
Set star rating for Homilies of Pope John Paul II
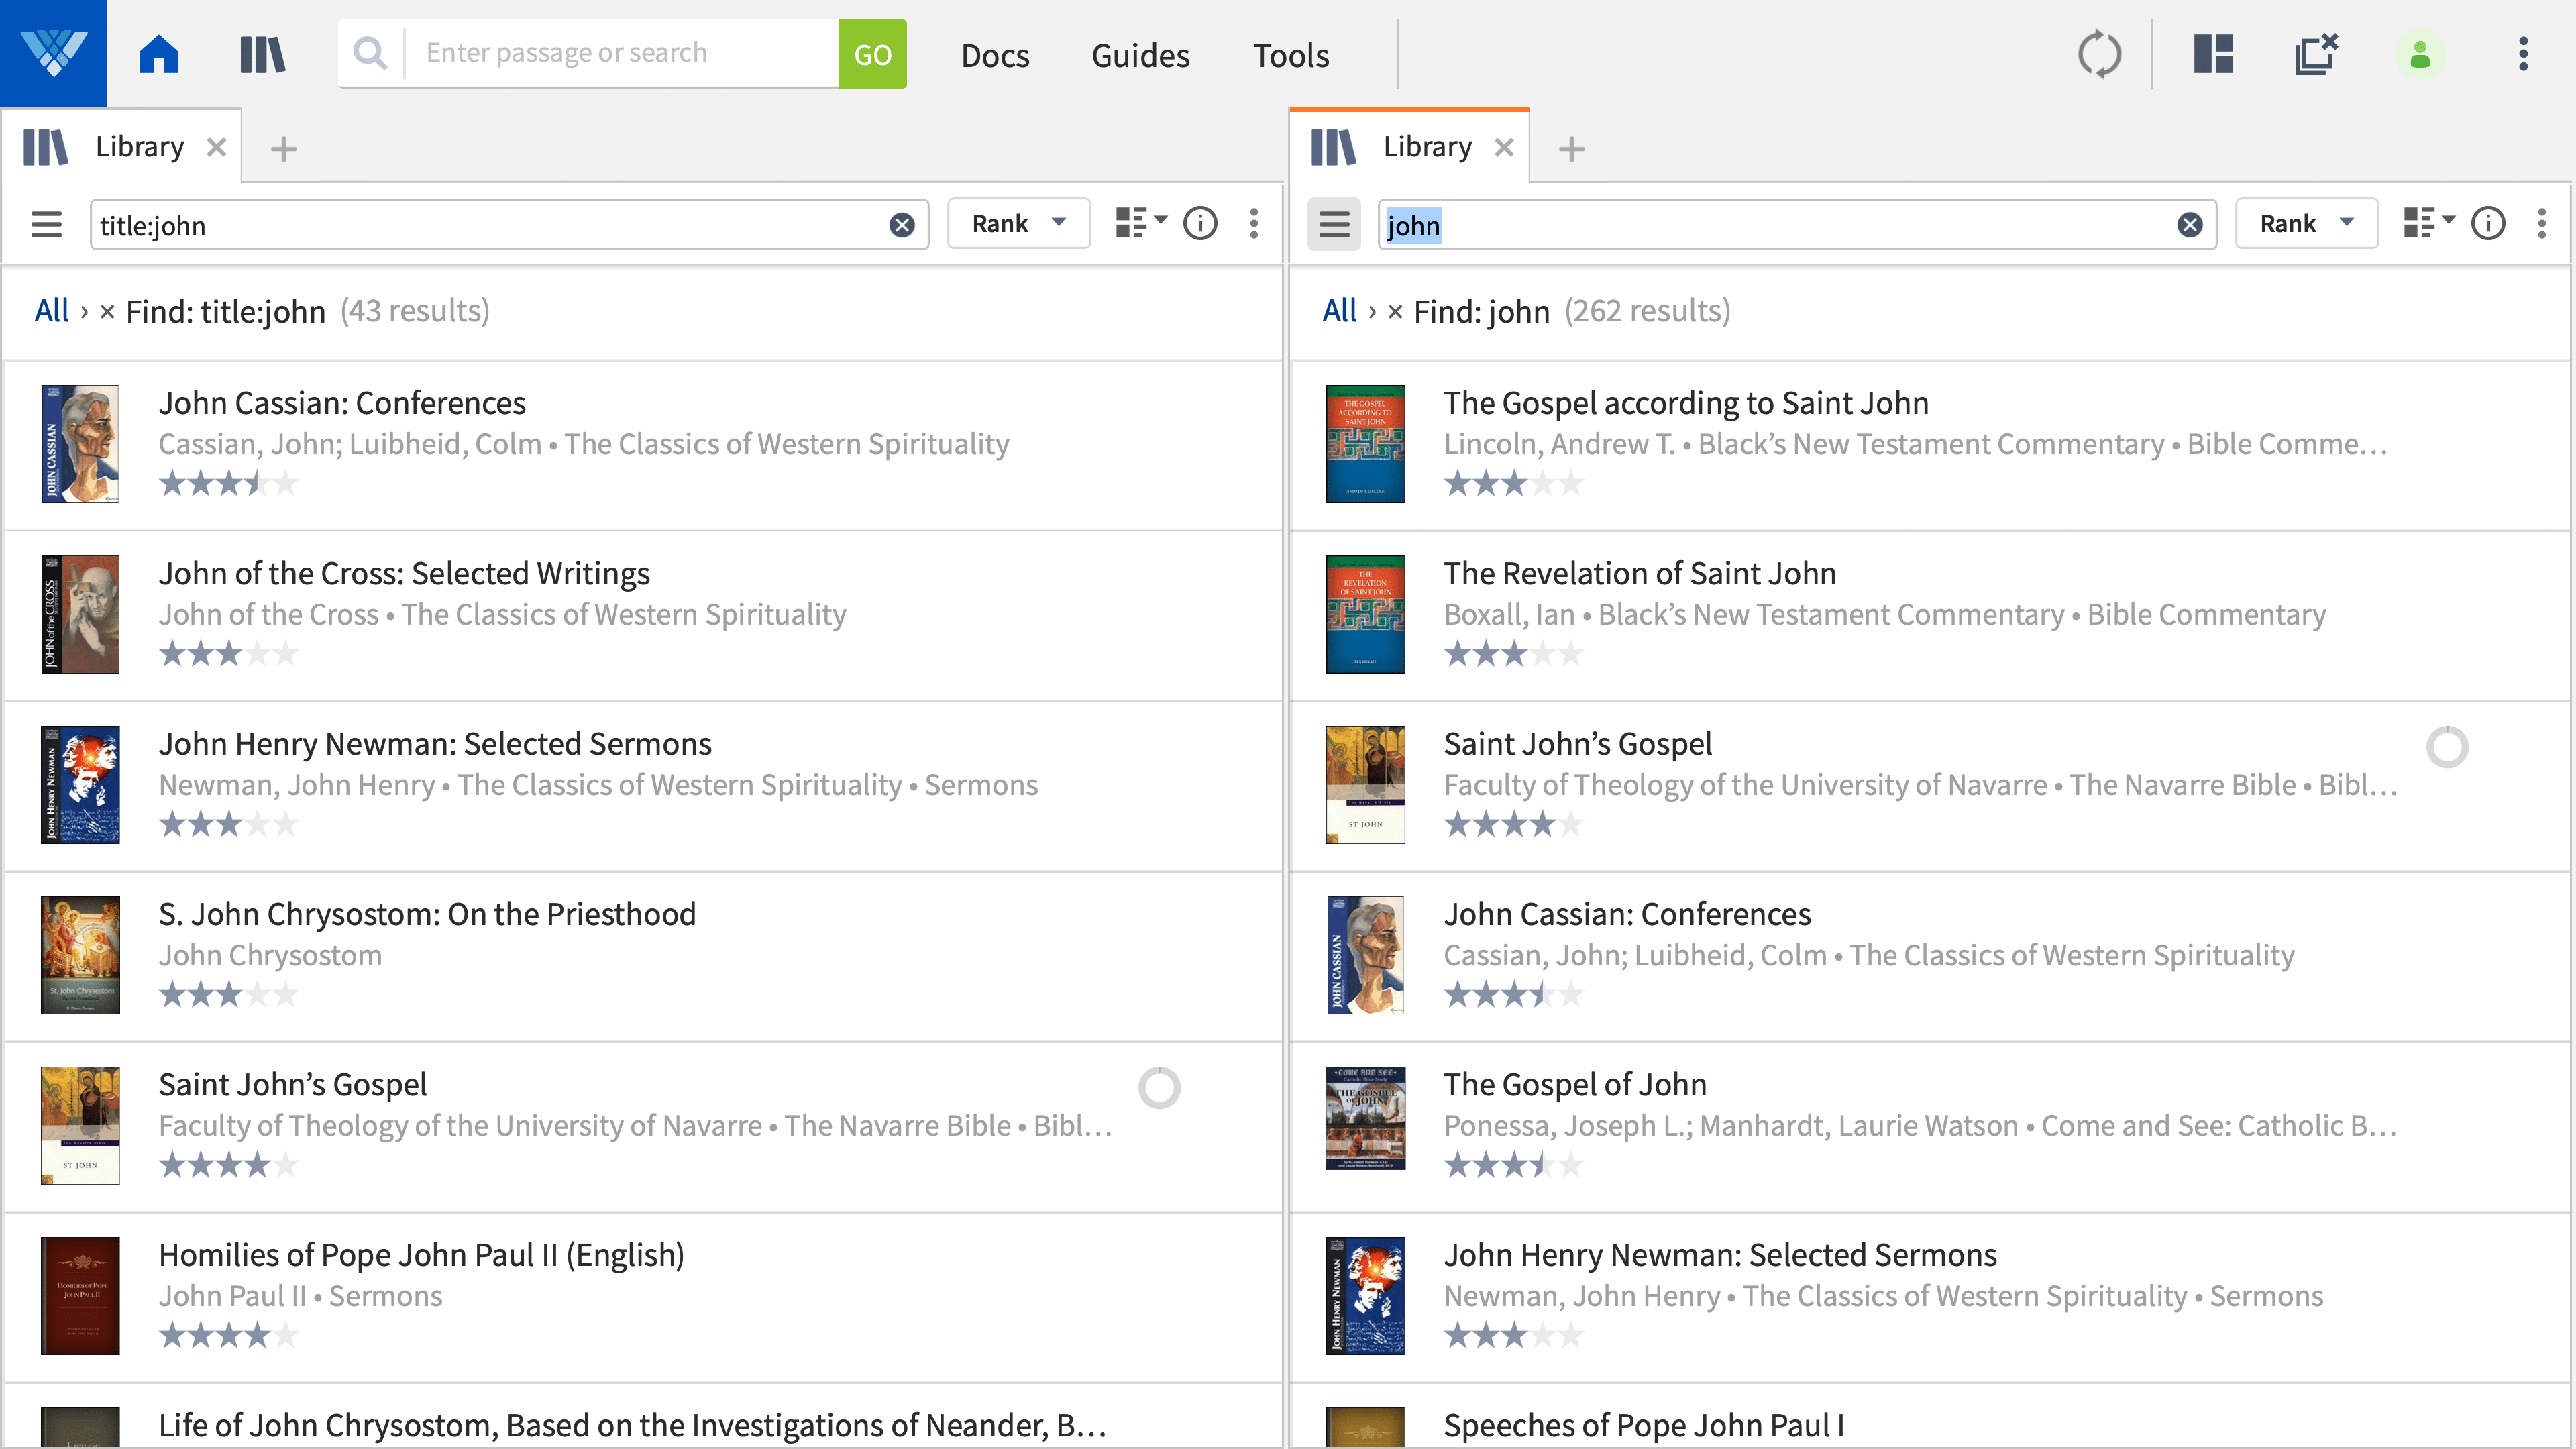[228, 1335]
